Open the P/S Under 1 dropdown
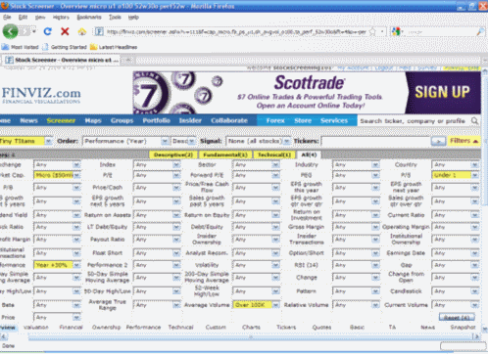The image size is (488, 354). (x=455, y=175)
